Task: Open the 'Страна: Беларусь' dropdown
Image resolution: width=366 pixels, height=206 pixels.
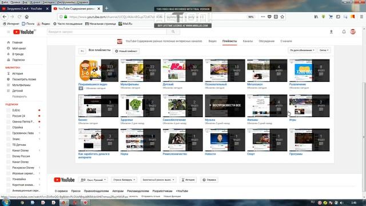Action: pos(124,180)
